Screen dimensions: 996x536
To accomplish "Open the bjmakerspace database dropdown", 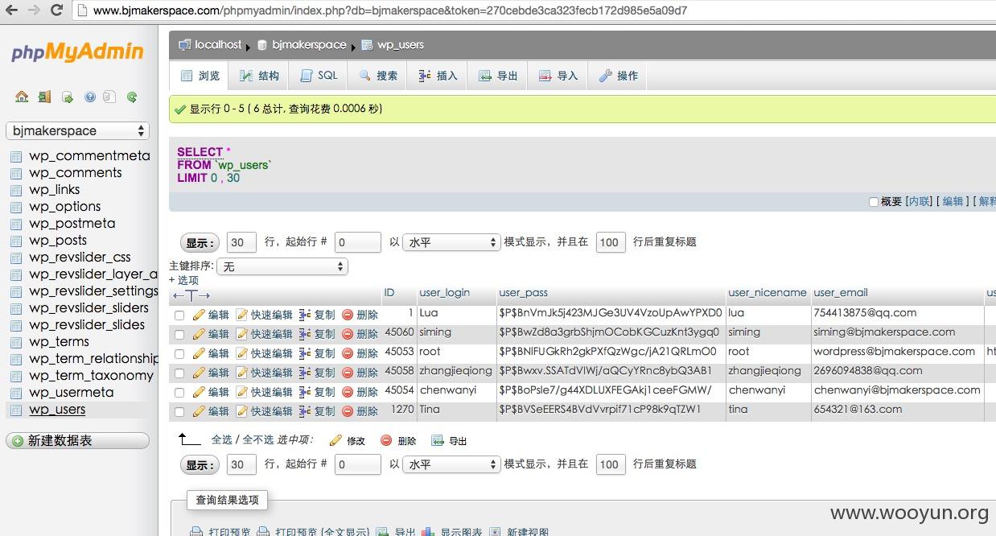I will tap(77, 131).
